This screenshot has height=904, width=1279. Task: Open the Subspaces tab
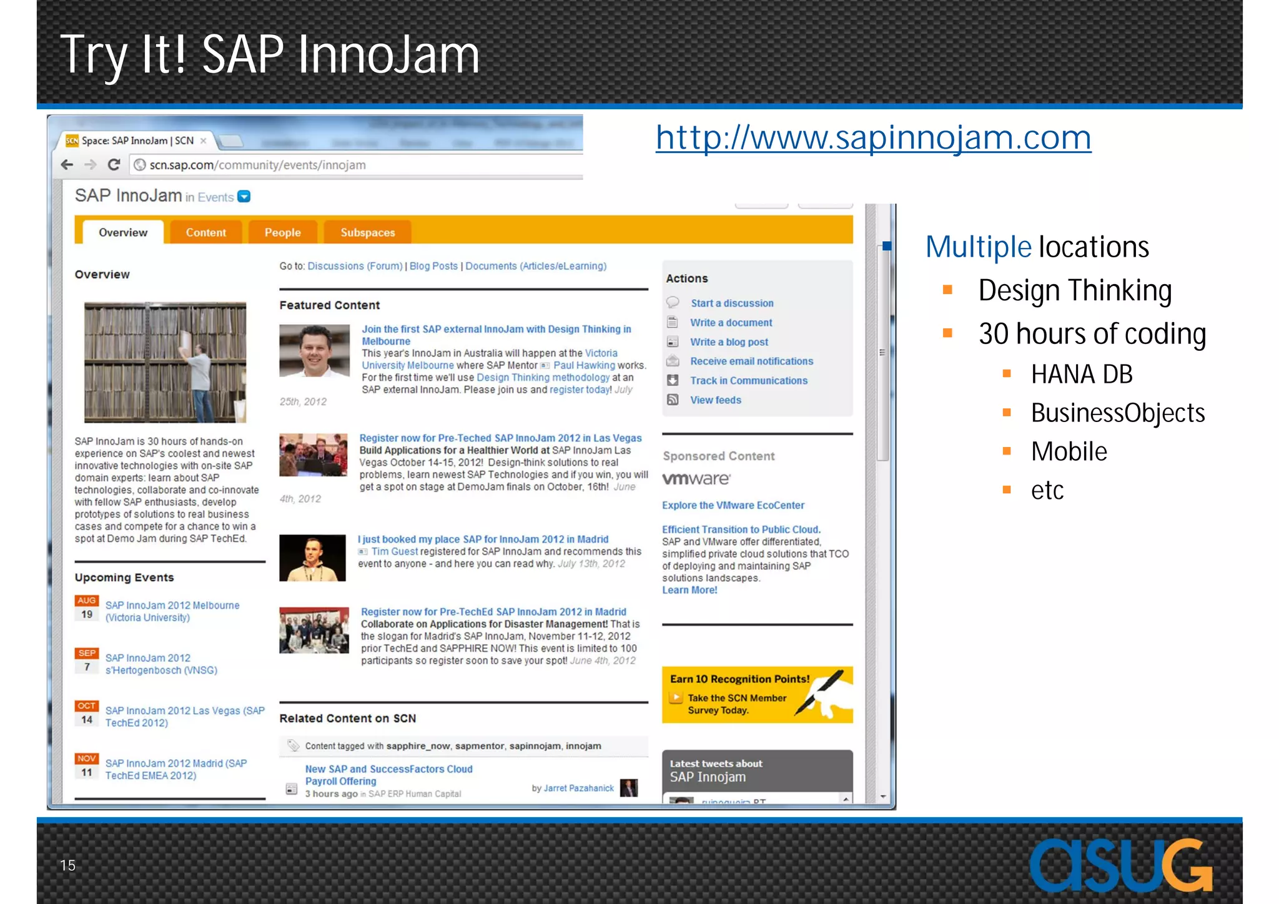tap(368, 232)
